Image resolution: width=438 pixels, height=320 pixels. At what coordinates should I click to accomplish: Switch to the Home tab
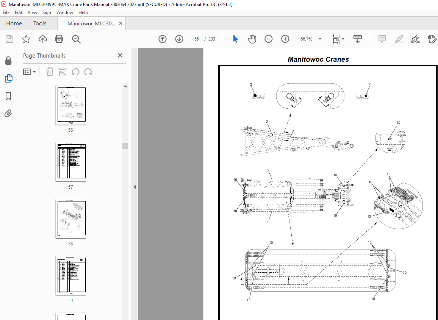14,23
